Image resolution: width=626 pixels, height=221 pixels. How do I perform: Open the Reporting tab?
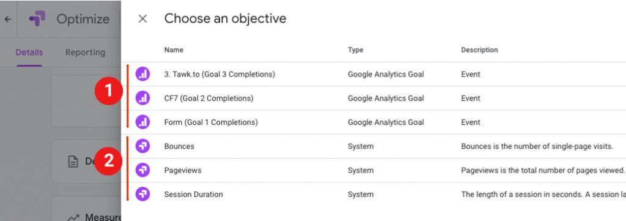pos(85,53)
